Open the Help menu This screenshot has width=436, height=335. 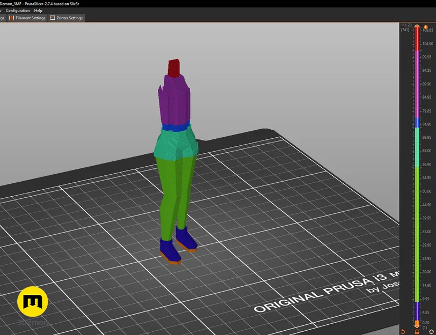coord(38,10)
